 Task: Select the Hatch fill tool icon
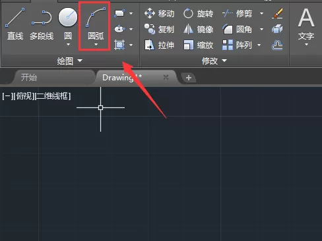click(119, 45)
